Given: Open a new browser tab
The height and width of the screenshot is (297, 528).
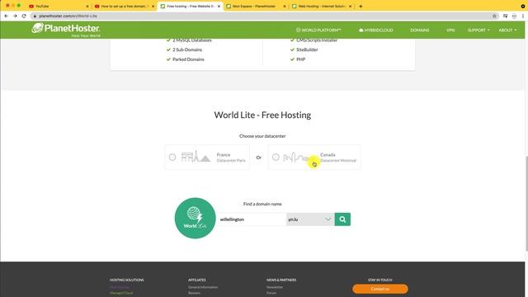Looking at the screenshot, I should pyautogui.click(x=361, y=6).
